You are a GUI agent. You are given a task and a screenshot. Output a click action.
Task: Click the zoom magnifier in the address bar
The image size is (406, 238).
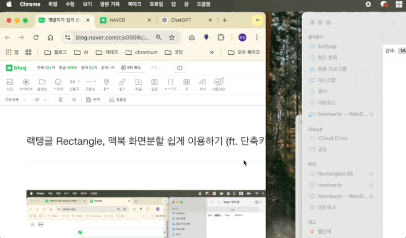coord(158,38)
